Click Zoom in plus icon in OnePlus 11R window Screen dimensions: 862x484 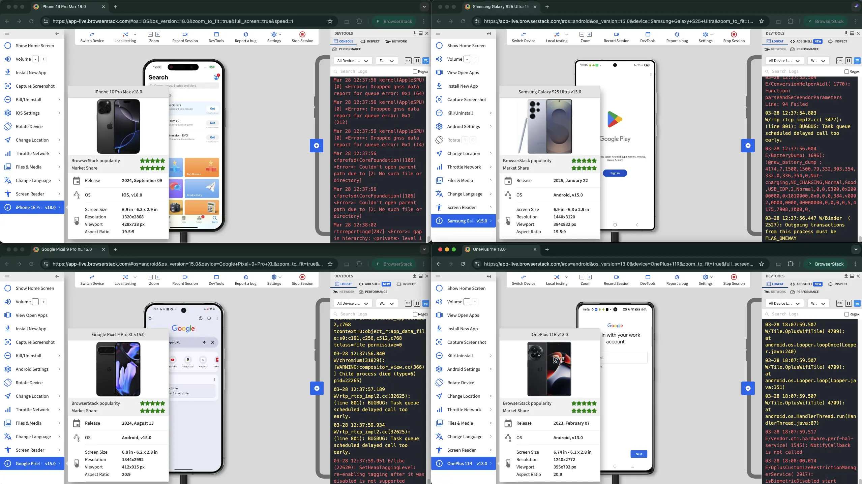tap(589, 277)
